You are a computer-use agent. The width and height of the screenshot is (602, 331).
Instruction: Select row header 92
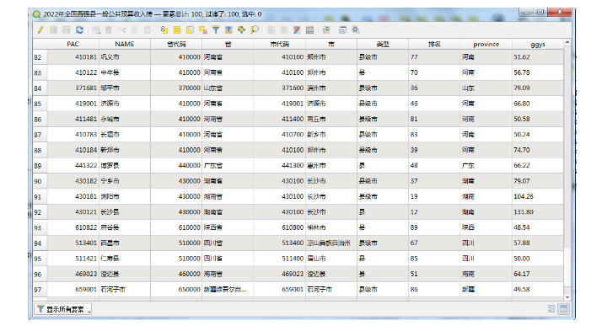(x=40, y=212)
